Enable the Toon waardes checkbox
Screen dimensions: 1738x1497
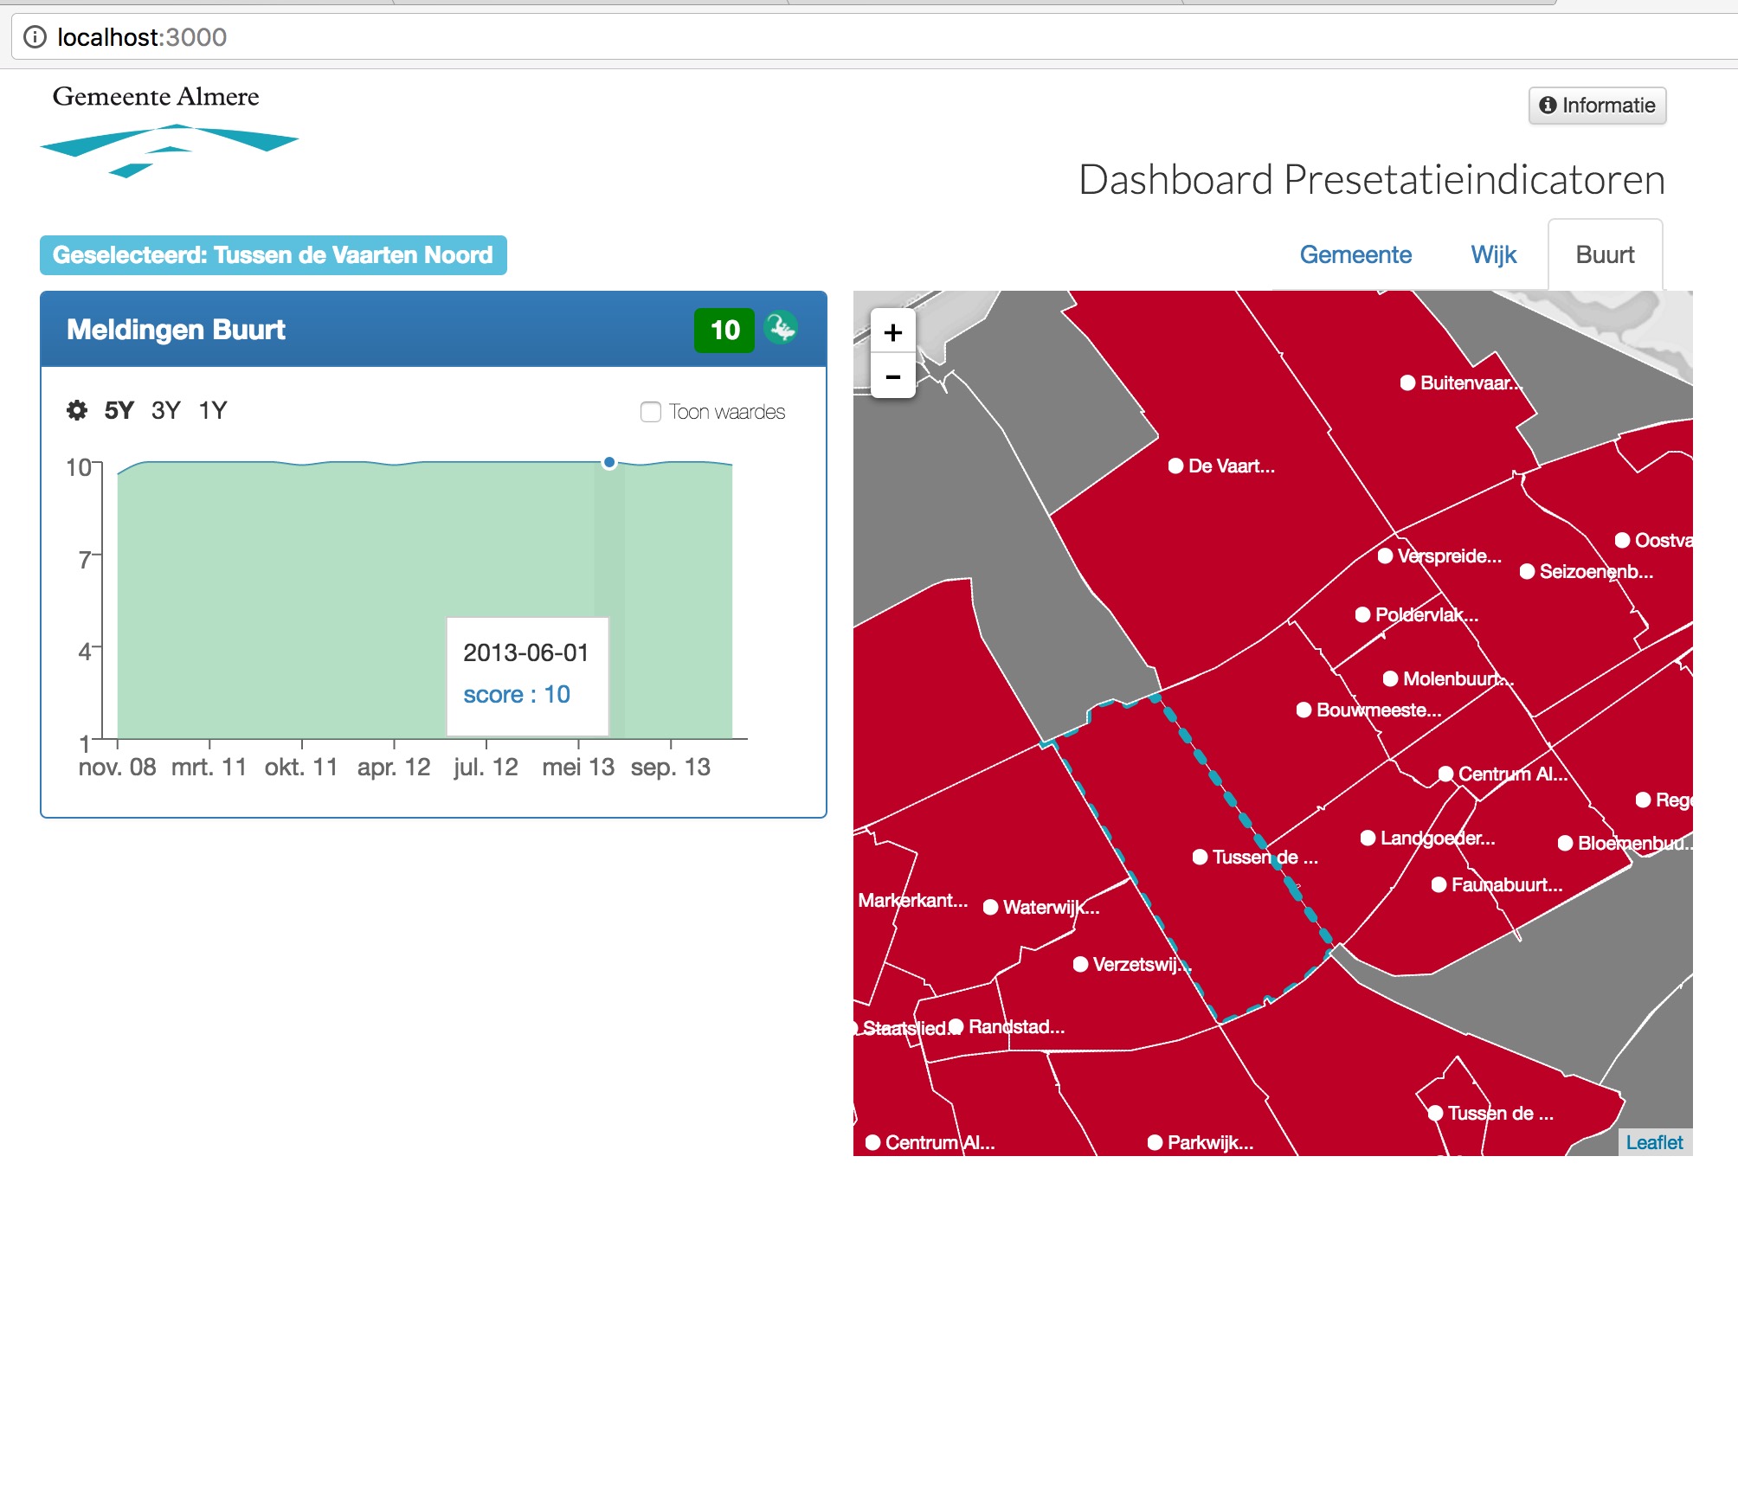651,412
